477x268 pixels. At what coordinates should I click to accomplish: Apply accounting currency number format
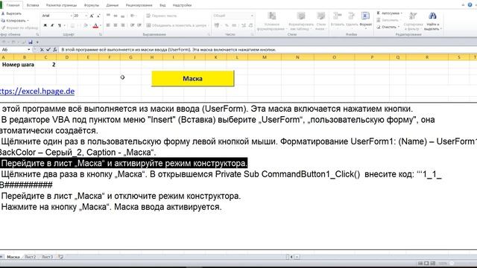[217, 25]
